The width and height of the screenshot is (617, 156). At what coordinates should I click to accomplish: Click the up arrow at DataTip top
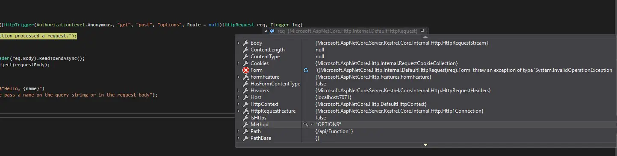pyautogui.click(x=425, y=37)
